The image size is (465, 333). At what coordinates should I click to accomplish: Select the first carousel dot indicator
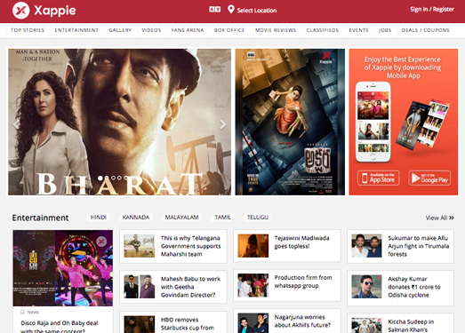pos(100,178)
